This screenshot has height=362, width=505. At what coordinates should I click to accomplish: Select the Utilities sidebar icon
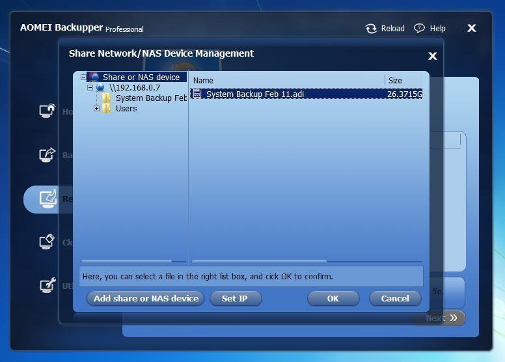point(47,285)
